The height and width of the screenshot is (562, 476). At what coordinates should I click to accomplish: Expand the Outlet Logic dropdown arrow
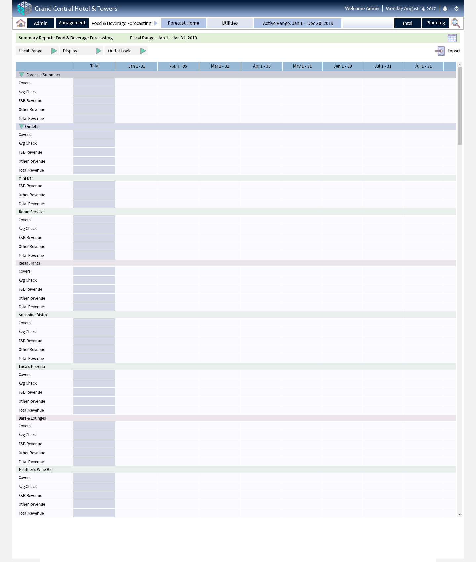click(x=143, y=51)
